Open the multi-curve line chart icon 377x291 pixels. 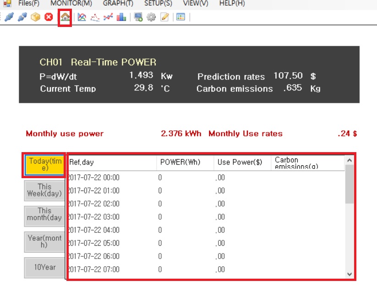pos(82,17)
